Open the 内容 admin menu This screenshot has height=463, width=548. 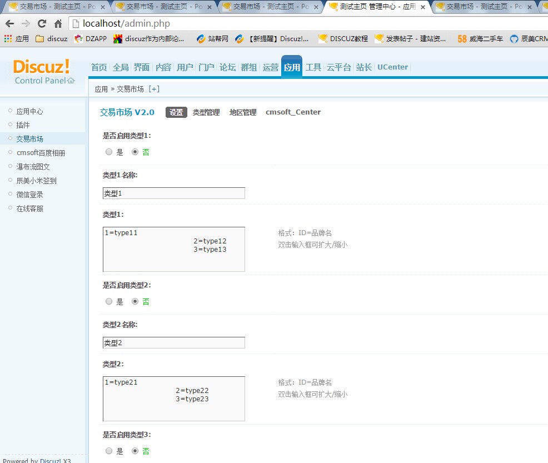pyautogui.click(x=163, y=67)
